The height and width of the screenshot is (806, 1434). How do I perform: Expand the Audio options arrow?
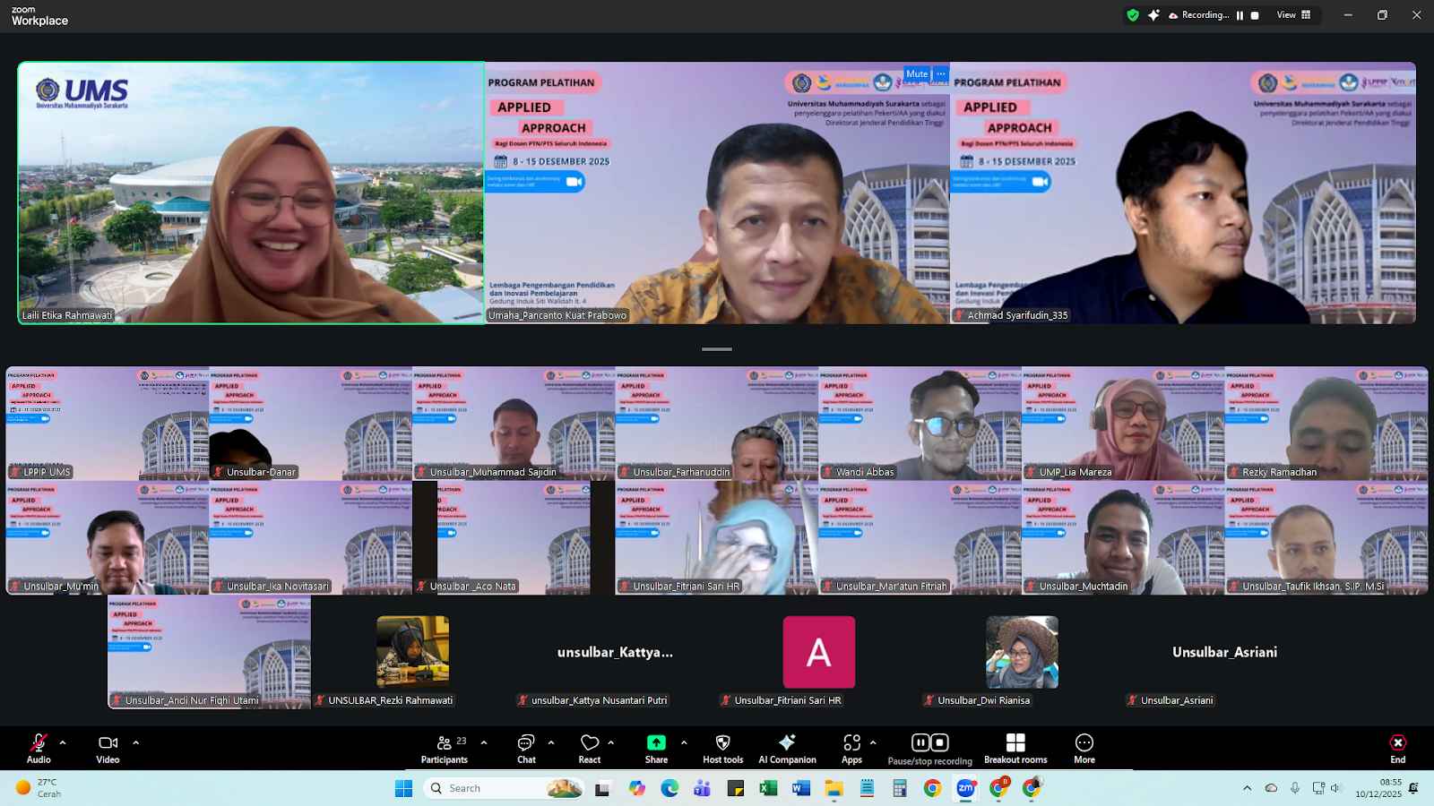click(x=63, y=742)
